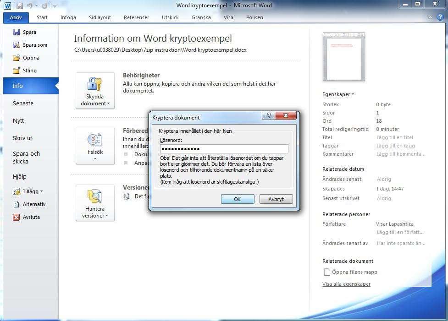Screen dimensions: 448x321
Task: Click the document file path text
Action: [160, 50]
